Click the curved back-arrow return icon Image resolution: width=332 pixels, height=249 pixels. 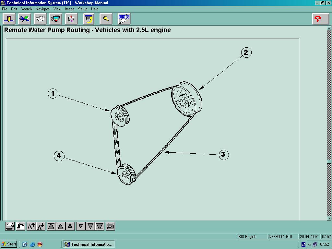[x=110, y=226]
